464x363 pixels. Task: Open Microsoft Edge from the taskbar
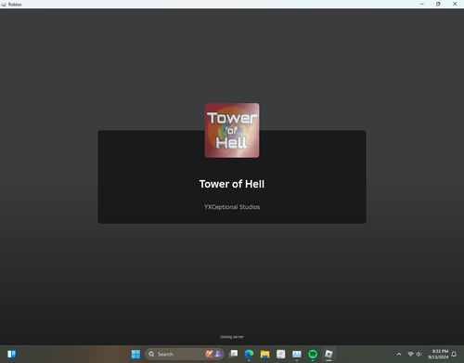[249, 354]
